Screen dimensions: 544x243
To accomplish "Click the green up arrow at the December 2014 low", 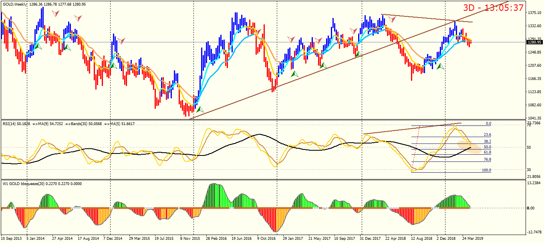I will (x=114, y=65).
